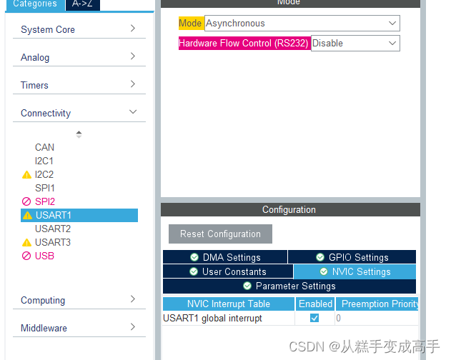Open the User Constants tab
The width and height of the screenshot is (451, 360).
[228, 271]
